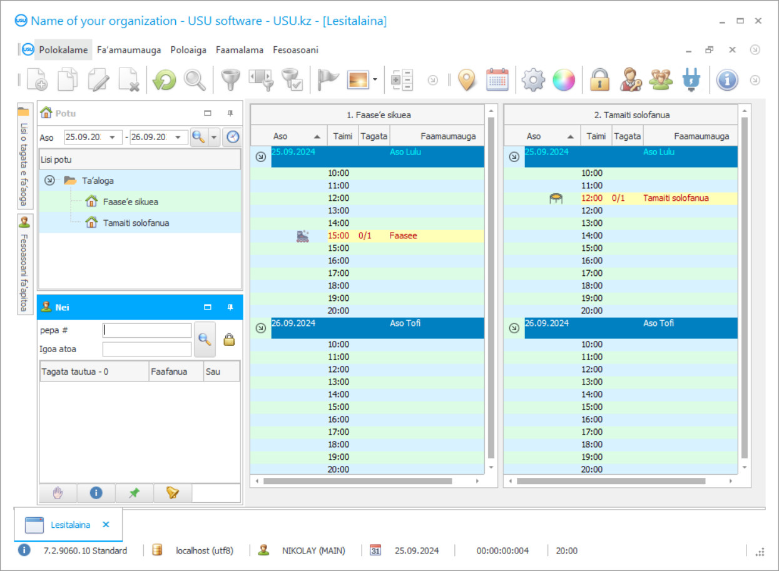Open the Faamalama menu
This screenshot has width=779, height=571.
240,50
